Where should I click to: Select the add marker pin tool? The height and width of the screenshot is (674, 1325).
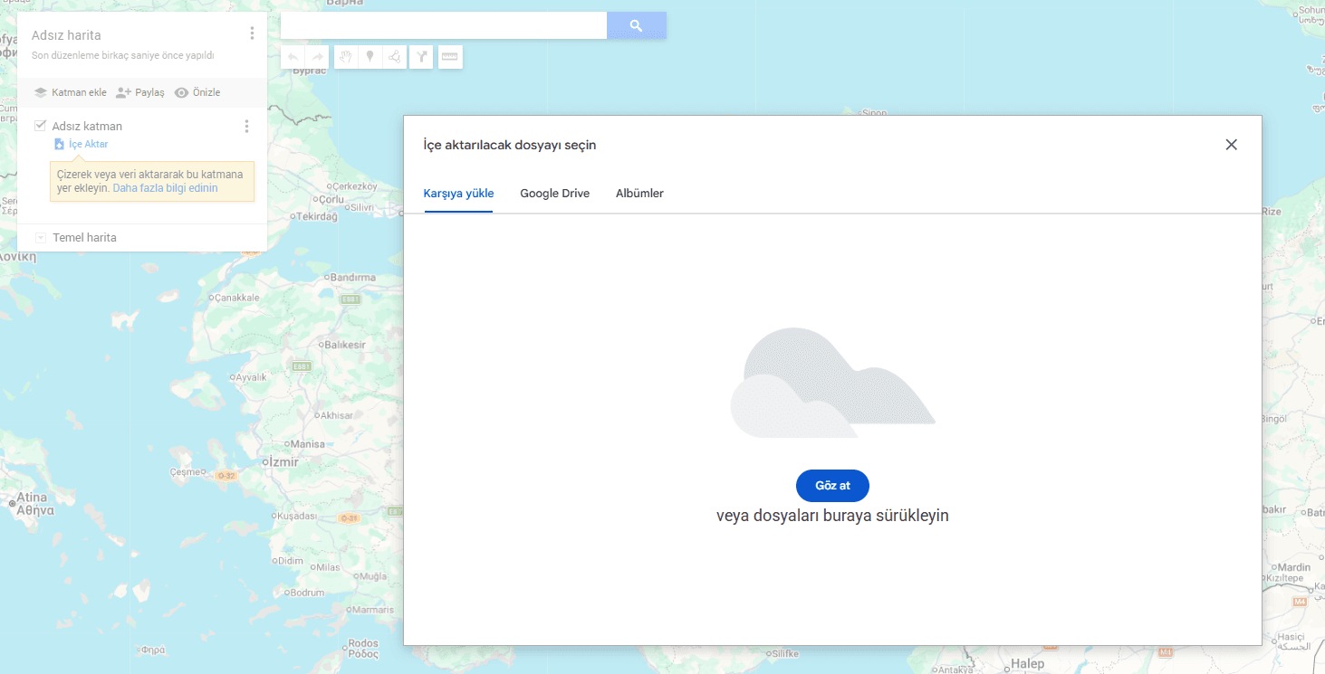(370, 57)
